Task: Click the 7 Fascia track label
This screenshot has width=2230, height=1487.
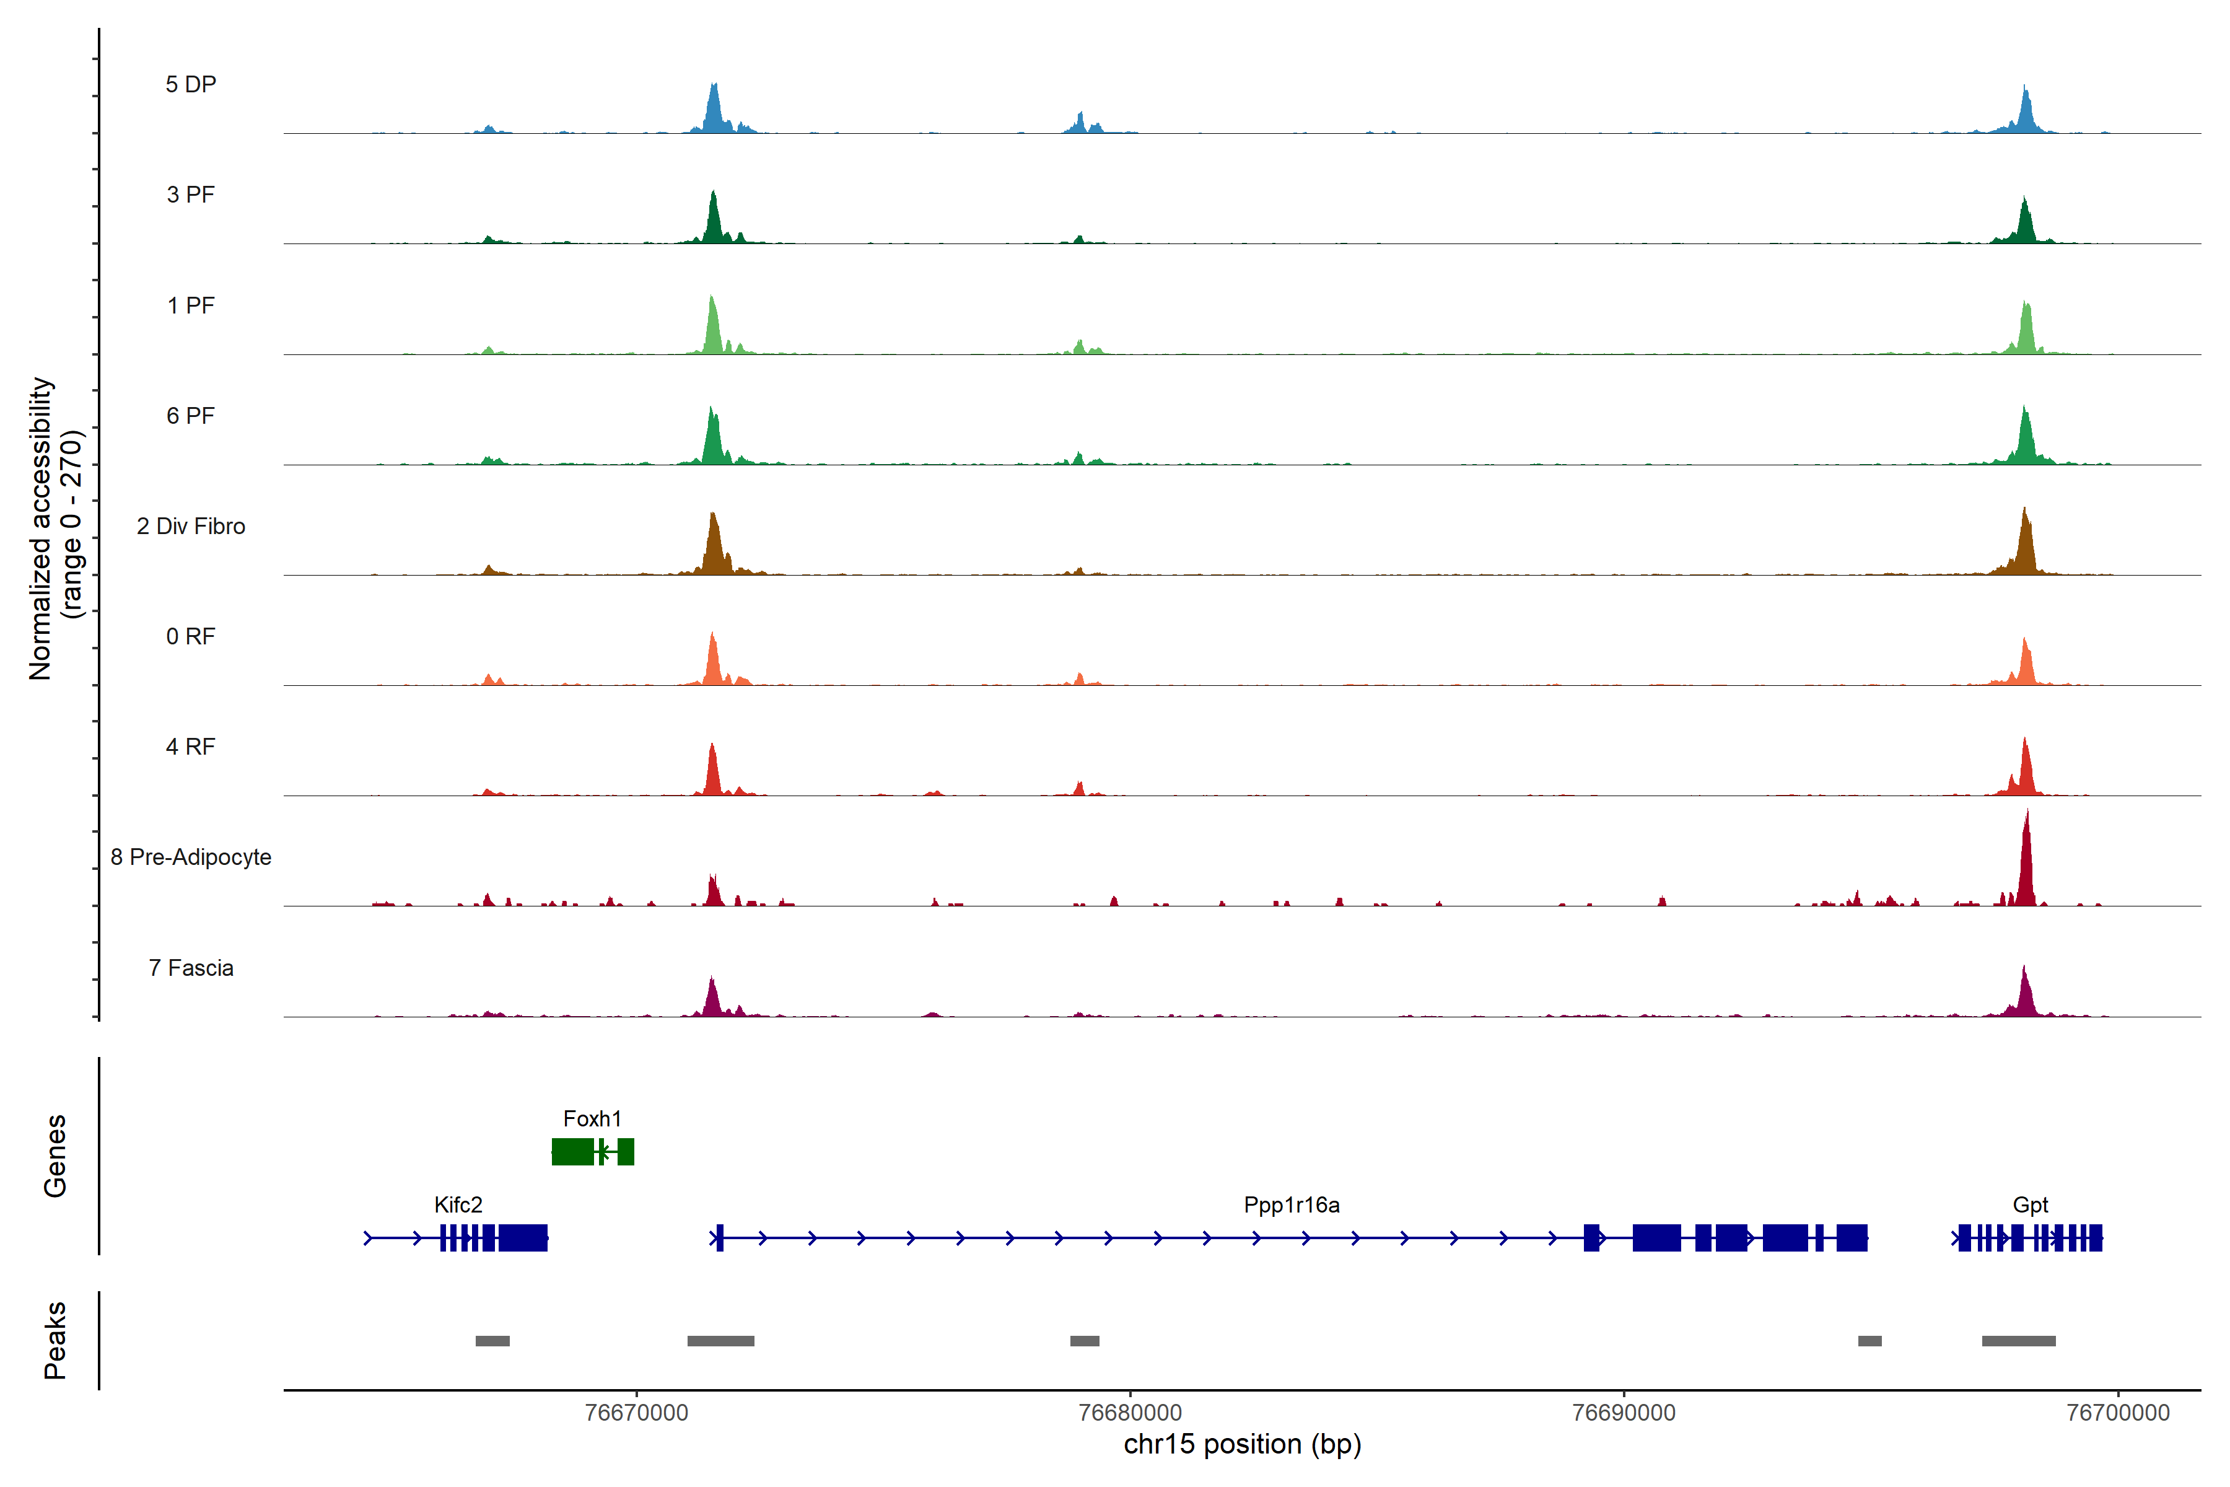Action: click(191, 968)
